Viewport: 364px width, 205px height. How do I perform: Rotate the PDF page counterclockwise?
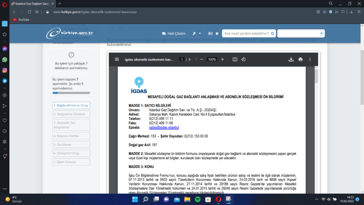[x=244, y=60]
